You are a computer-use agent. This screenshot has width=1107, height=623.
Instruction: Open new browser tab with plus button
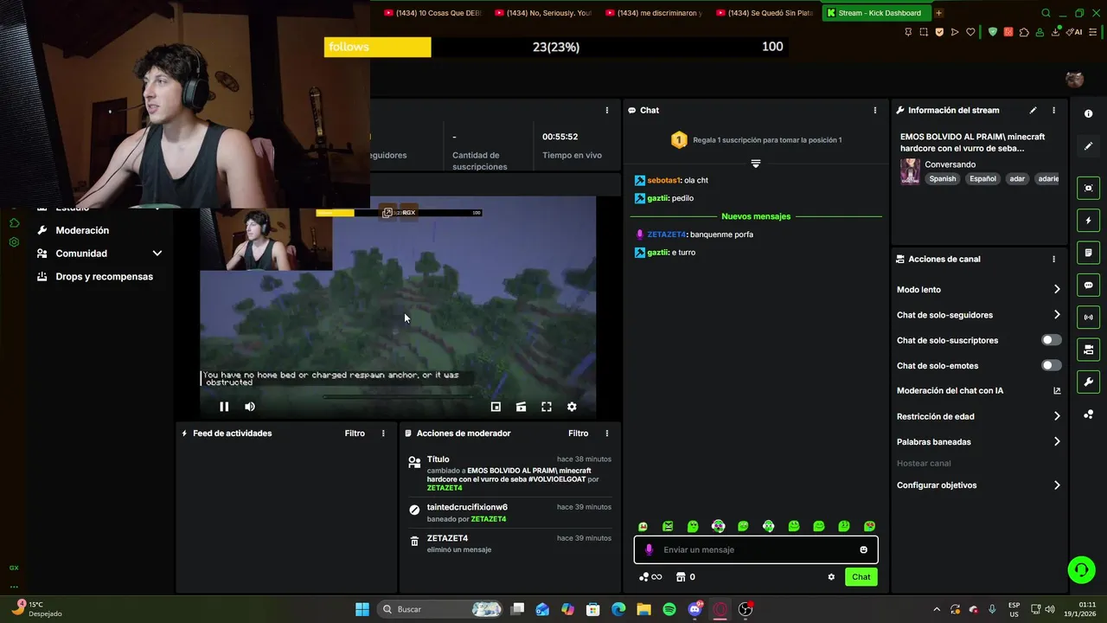click(x=939, y=13)
